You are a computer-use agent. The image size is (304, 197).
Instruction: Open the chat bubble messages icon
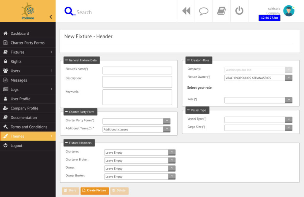(204, 11)
